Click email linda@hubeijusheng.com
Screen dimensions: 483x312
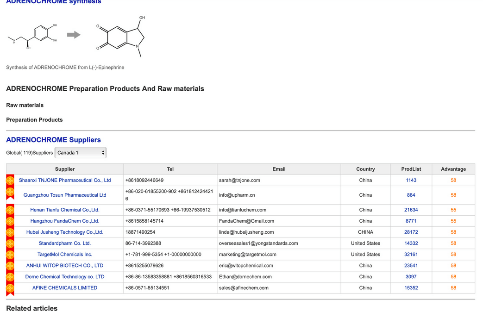tap(246, 232)
